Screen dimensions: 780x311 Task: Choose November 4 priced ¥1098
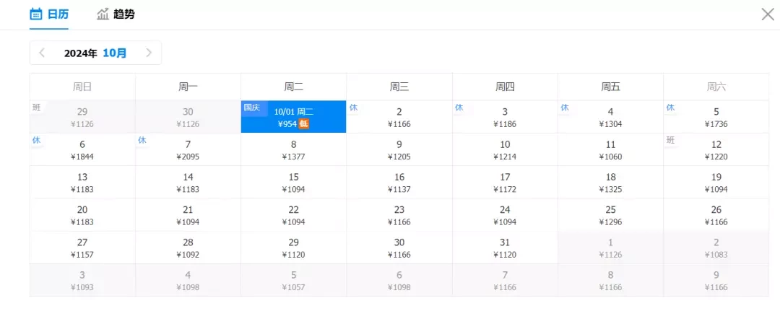pyautogui.click(x=188, y=280)
